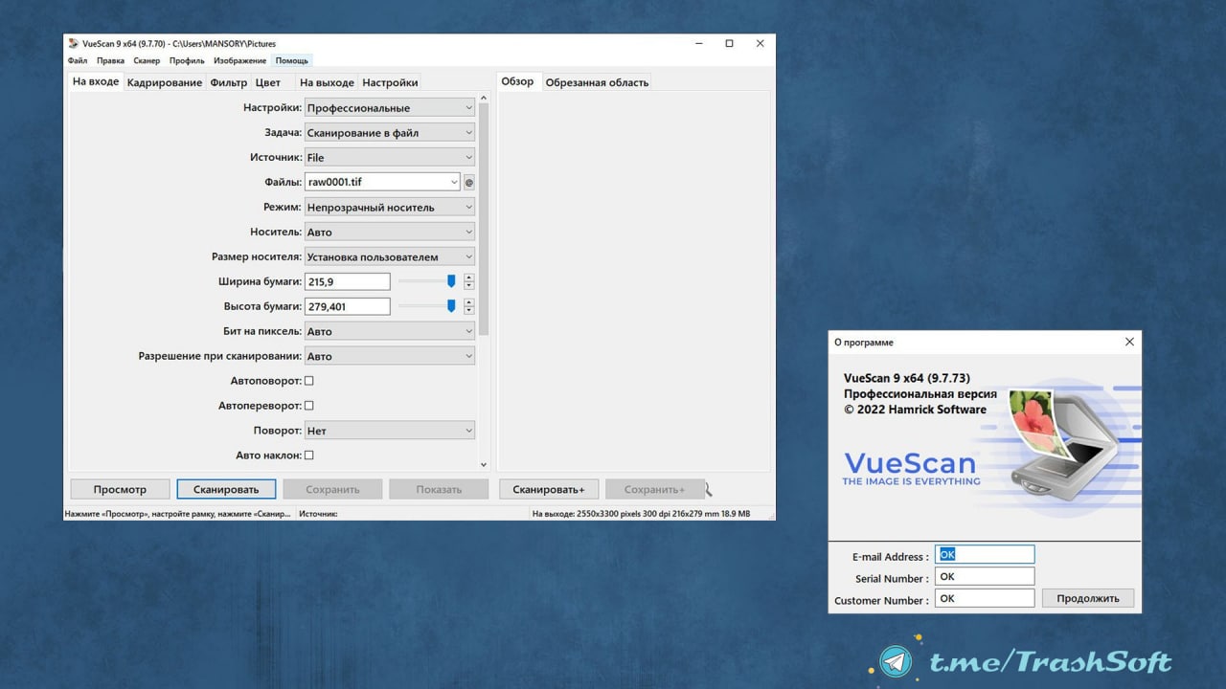This screenshot has height=689, width=1226.
Task: Click the status hint 'Нажмите «Просмотр»'
Action: [x=177, y=514]
